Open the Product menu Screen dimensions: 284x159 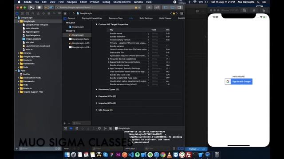click(95, 2)
